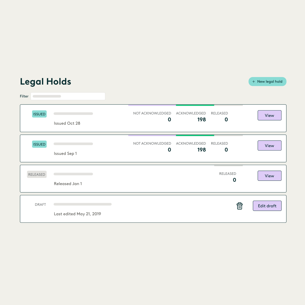
Task: Select the Legal Holds page heading
Action: 45,82
